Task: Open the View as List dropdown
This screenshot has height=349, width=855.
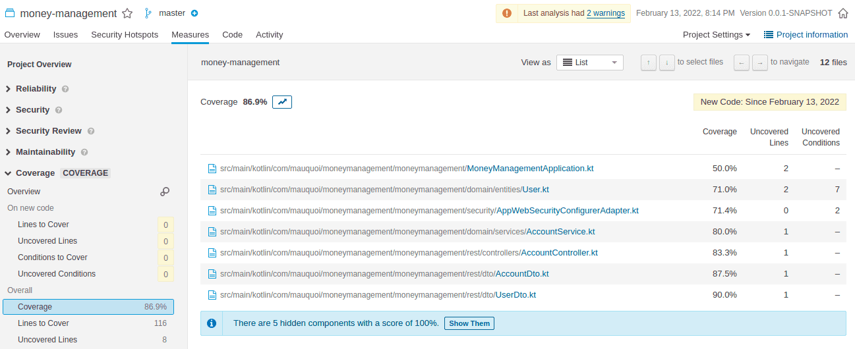Action: pos(589,63)
